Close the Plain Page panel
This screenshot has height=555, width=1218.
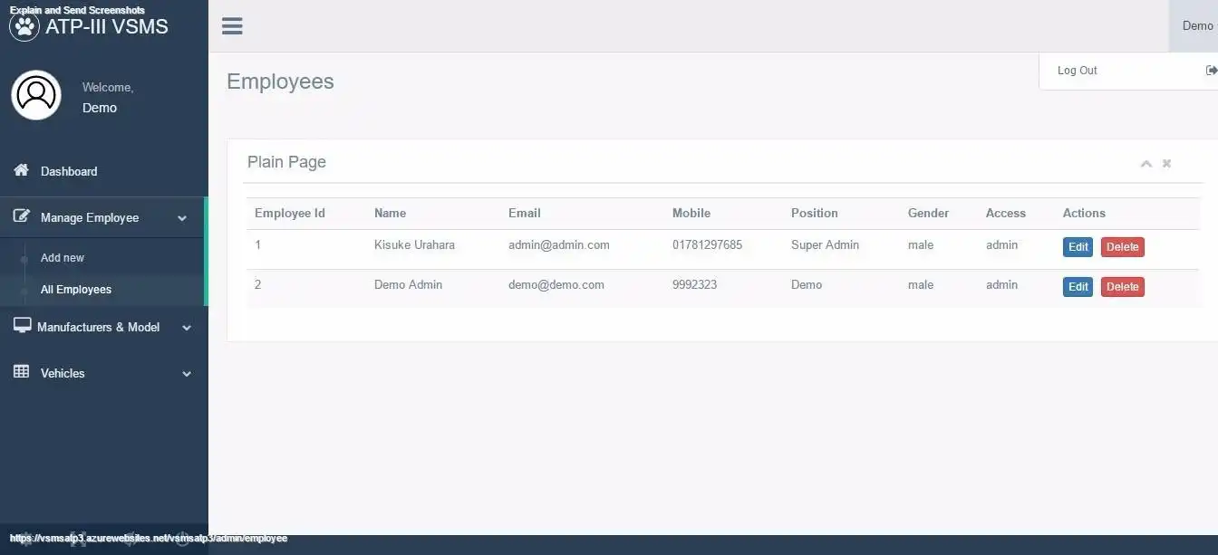[1166, 163]
